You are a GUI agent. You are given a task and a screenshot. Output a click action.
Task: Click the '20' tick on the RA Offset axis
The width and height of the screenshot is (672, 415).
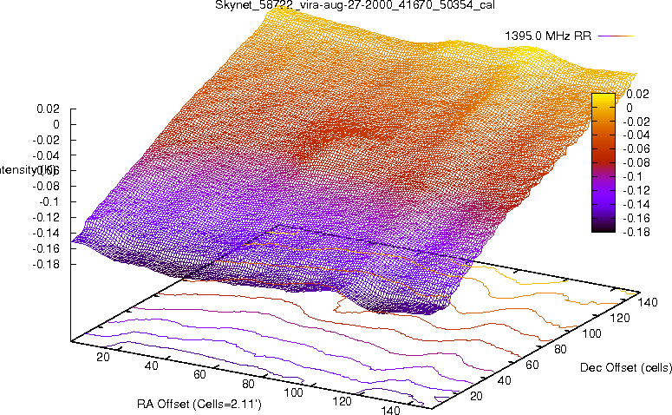pos(103,357)
